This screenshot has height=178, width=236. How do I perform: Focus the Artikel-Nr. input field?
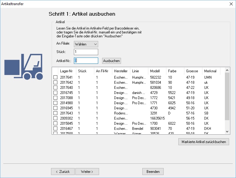click(86, 61)
